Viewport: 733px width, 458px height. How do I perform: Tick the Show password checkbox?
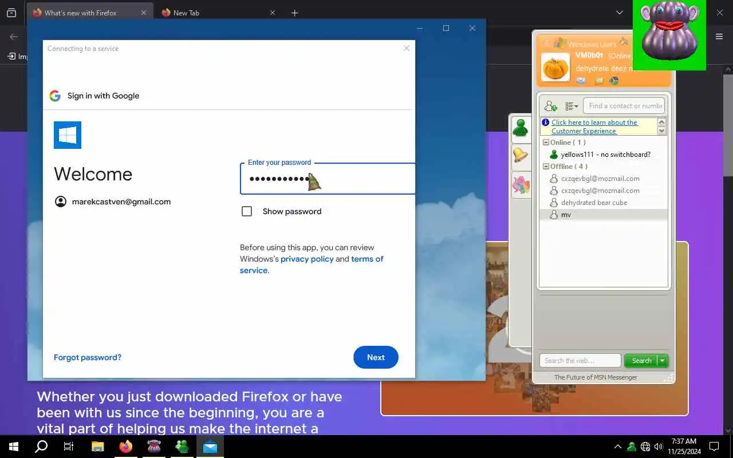click(247, 211)
